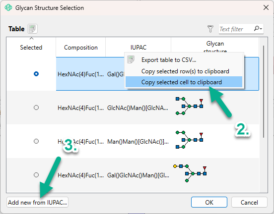Select radio for GlcNAc()Man()[GlcNA... row

36,107
